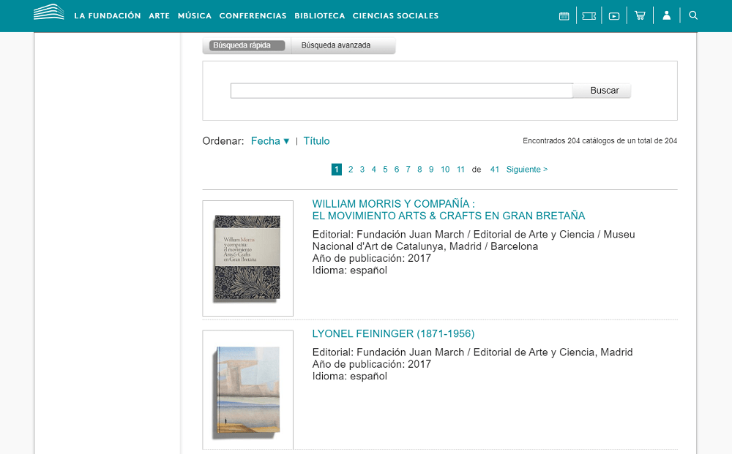Open William Morris book cover thumbnail
This screenshot has height=454, width=732.
coord(248,258)
